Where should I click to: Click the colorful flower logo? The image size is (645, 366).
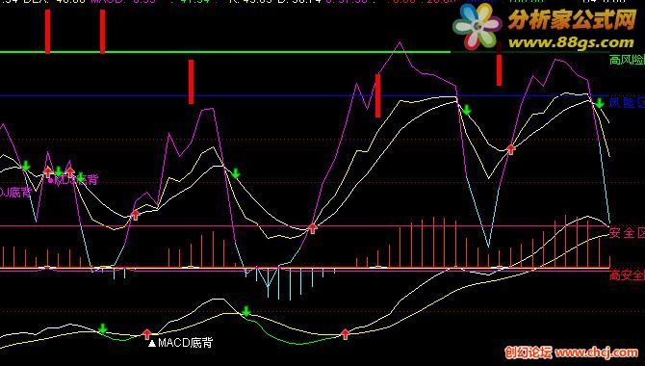(477, 26)
